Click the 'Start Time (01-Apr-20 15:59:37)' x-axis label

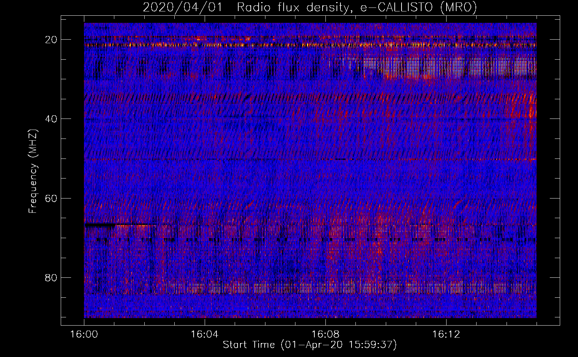click(310, 345)
